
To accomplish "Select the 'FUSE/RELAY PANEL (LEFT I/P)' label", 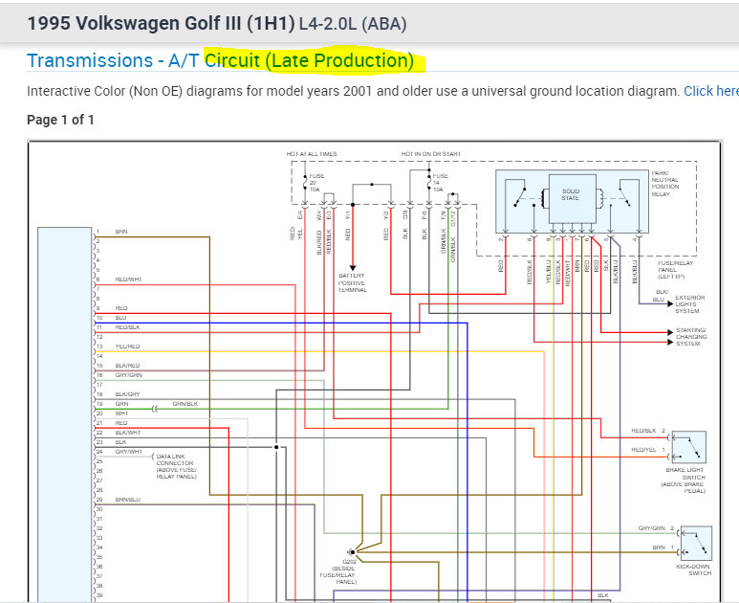I will (675, 269).
